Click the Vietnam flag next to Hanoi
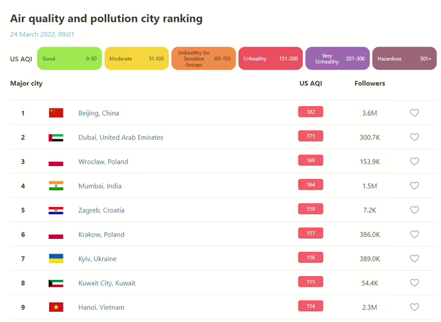This screenshot has height=322, width=441. tap(56, 307)
